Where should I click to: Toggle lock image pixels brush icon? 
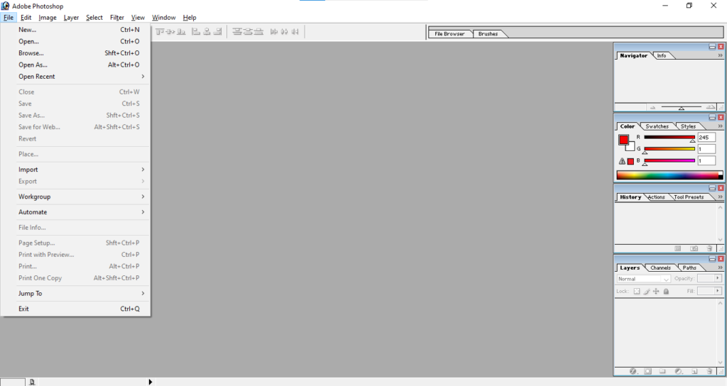click(x=646, y=292)
